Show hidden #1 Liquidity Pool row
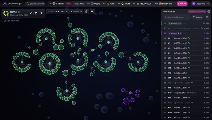 (x=165, y=28)
